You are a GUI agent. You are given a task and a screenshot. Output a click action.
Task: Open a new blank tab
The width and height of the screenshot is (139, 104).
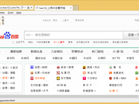tap(76, 8)
